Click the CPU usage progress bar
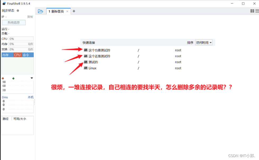Viewport: 259px width, 160px height. (x=21, y=39)
